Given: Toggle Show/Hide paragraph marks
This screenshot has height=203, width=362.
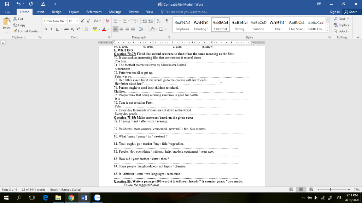Looking at the screenshot, I should tap(167, 21).
